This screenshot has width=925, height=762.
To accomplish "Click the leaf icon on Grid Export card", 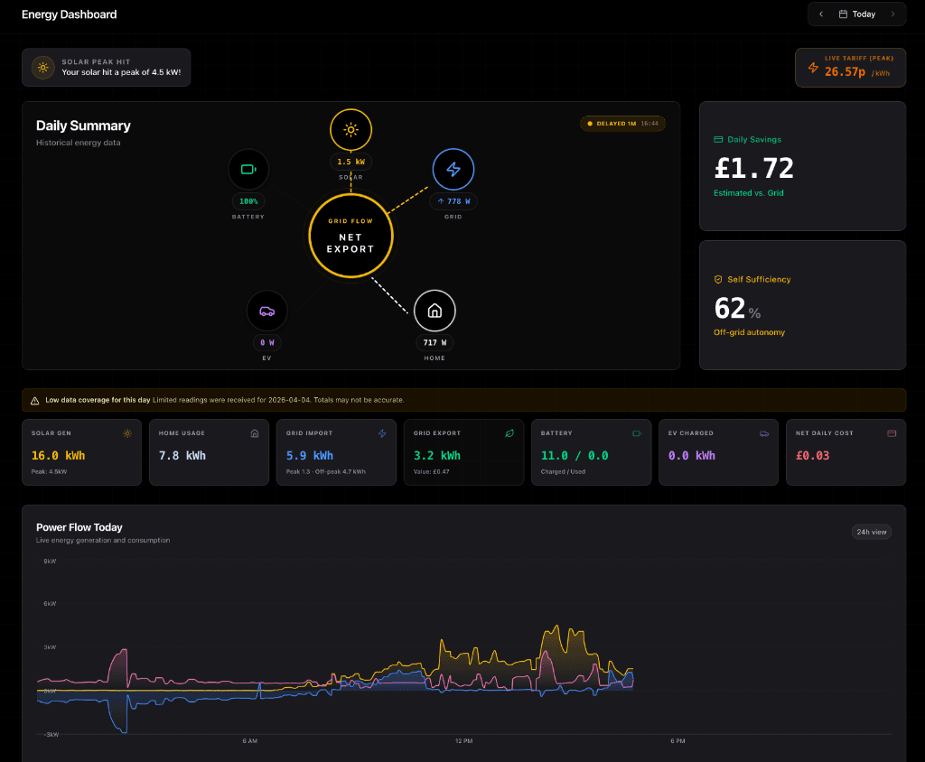I will pyautogui.click(x=510, y=433).
